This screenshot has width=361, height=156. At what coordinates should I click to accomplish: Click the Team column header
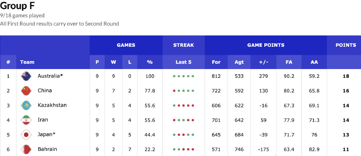27,62
